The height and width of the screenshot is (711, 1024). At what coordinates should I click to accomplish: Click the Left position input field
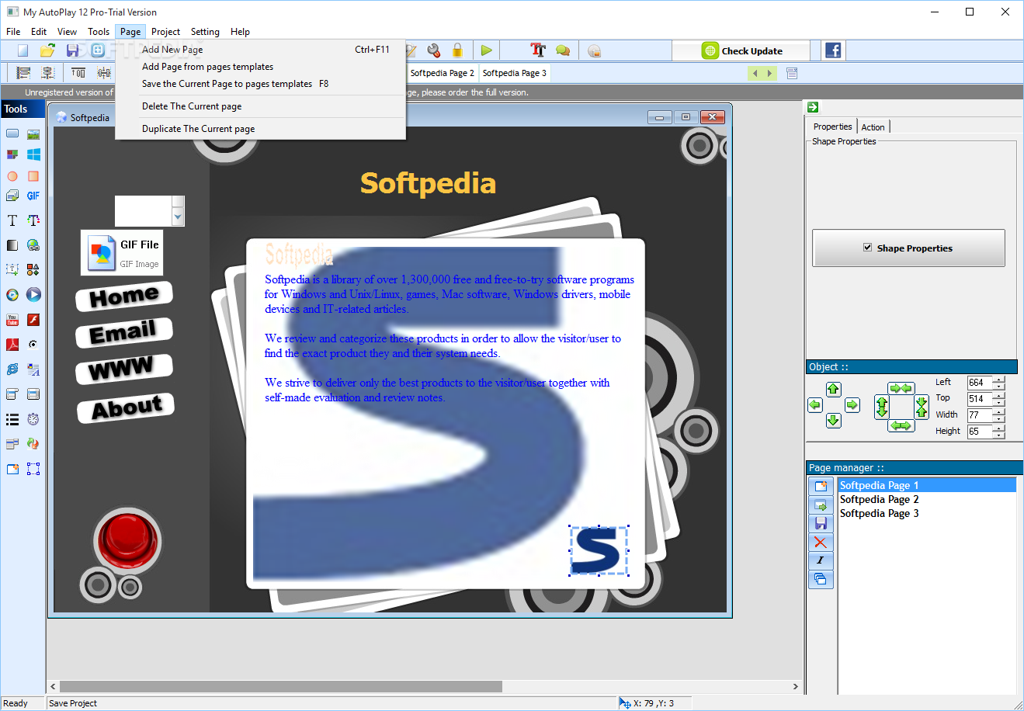coord(979,383)
